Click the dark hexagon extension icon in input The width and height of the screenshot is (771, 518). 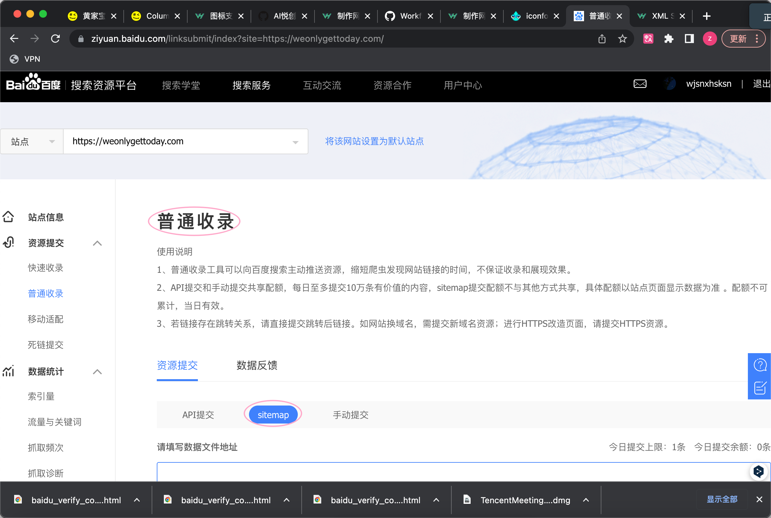[x=758, y=471]
